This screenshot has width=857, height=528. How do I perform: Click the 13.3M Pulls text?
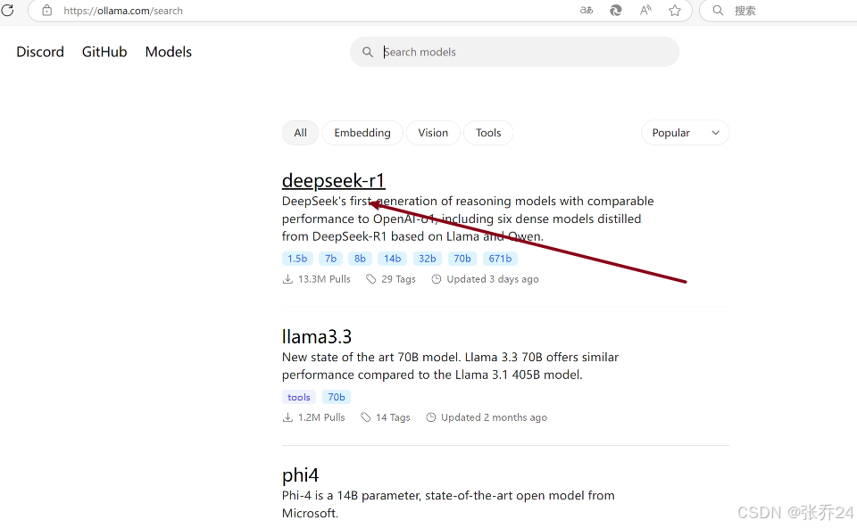click(x=324, y=279)
